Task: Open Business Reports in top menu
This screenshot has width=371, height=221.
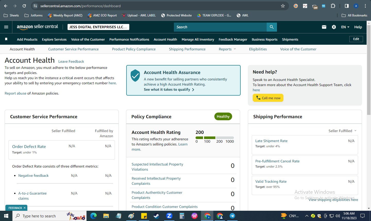Action: pyautogui.click(x=265, y=39)
